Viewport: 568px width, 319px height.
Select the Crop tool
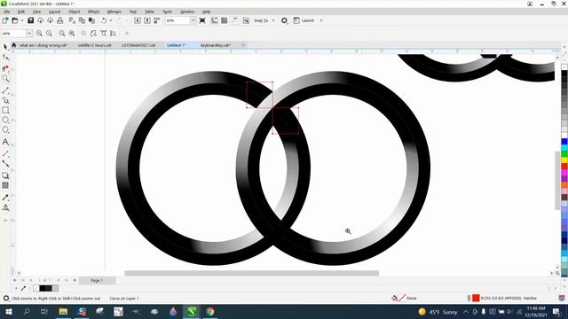click(5, 68)
